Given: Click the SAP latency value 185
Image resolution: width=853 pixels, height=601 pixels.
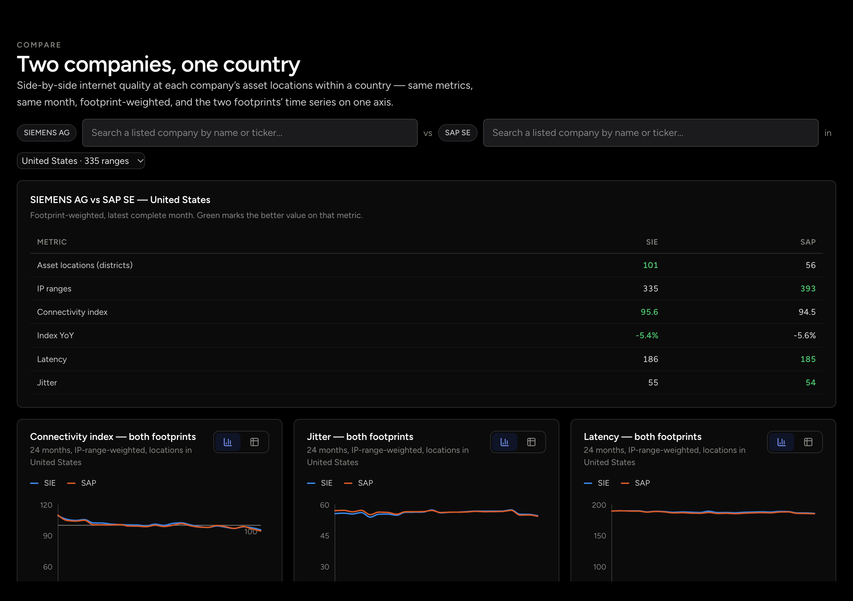Looking at the screenshot, I should (808, 359).
